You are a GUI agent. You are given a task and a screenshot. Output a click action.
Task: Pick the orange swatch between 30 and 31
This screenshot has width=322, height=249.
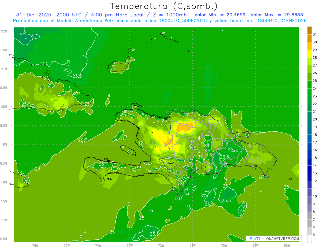point(309,38)
